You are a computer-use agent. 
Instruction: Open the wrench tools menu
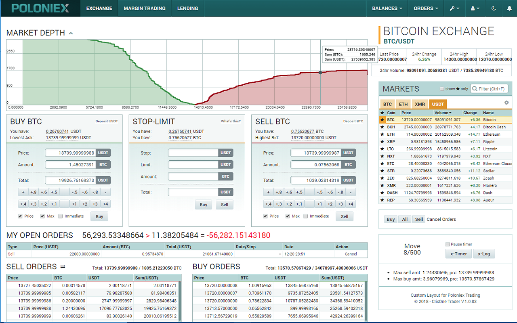(454, 8)
